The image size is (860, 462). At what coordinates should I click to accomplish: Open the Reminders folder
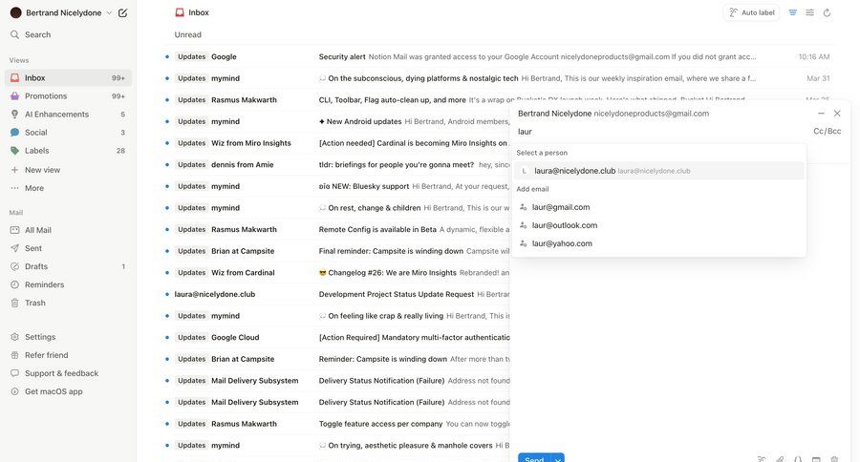click(x=68, y=284)
